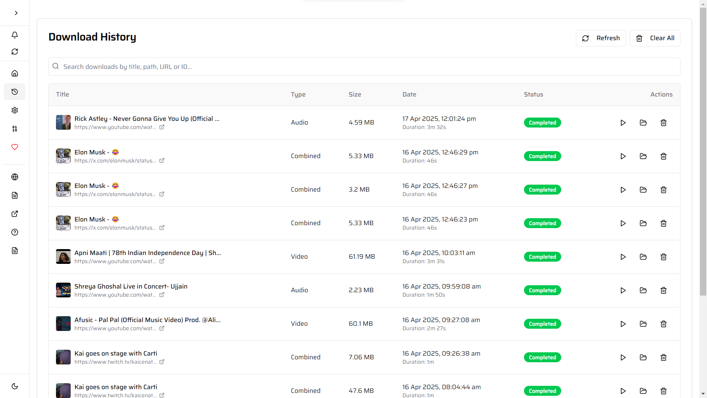
Task: Open the notifications bell in the sidebar
Action: pyautogui.click(x=15, y=35)
